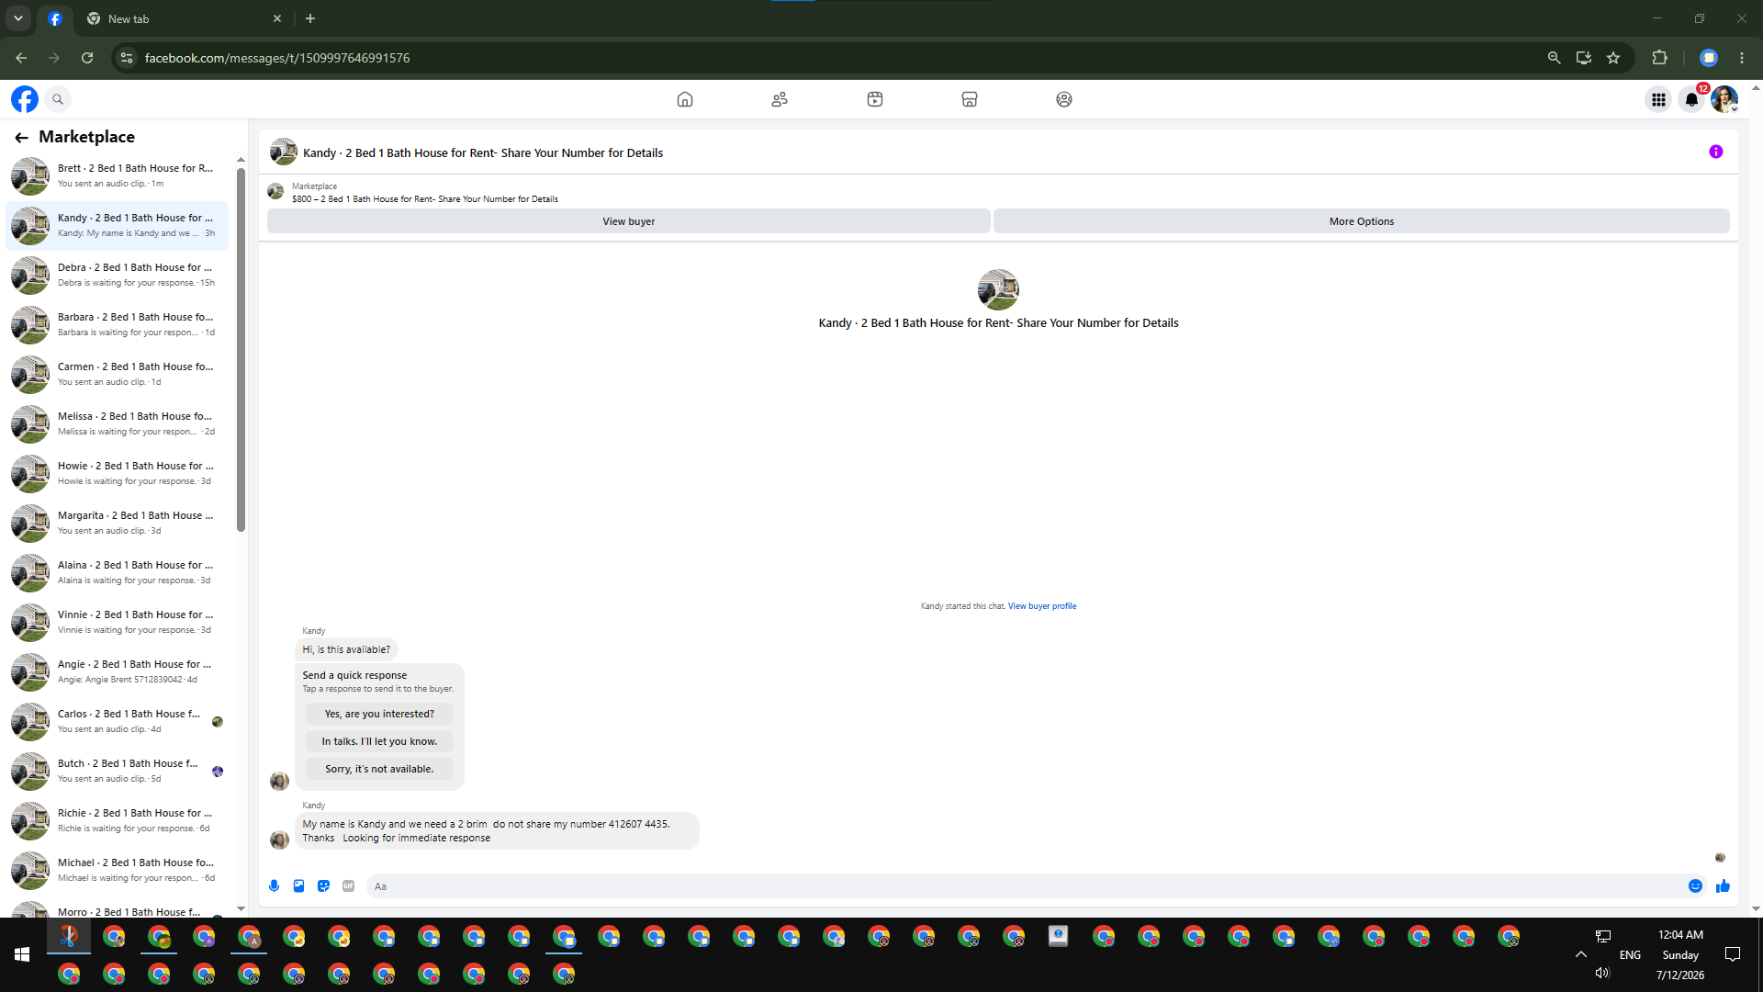The width and height of the screenshot is (1763, 992).
Task: Show hidden system tray icons
Action: click(1581, 954)
